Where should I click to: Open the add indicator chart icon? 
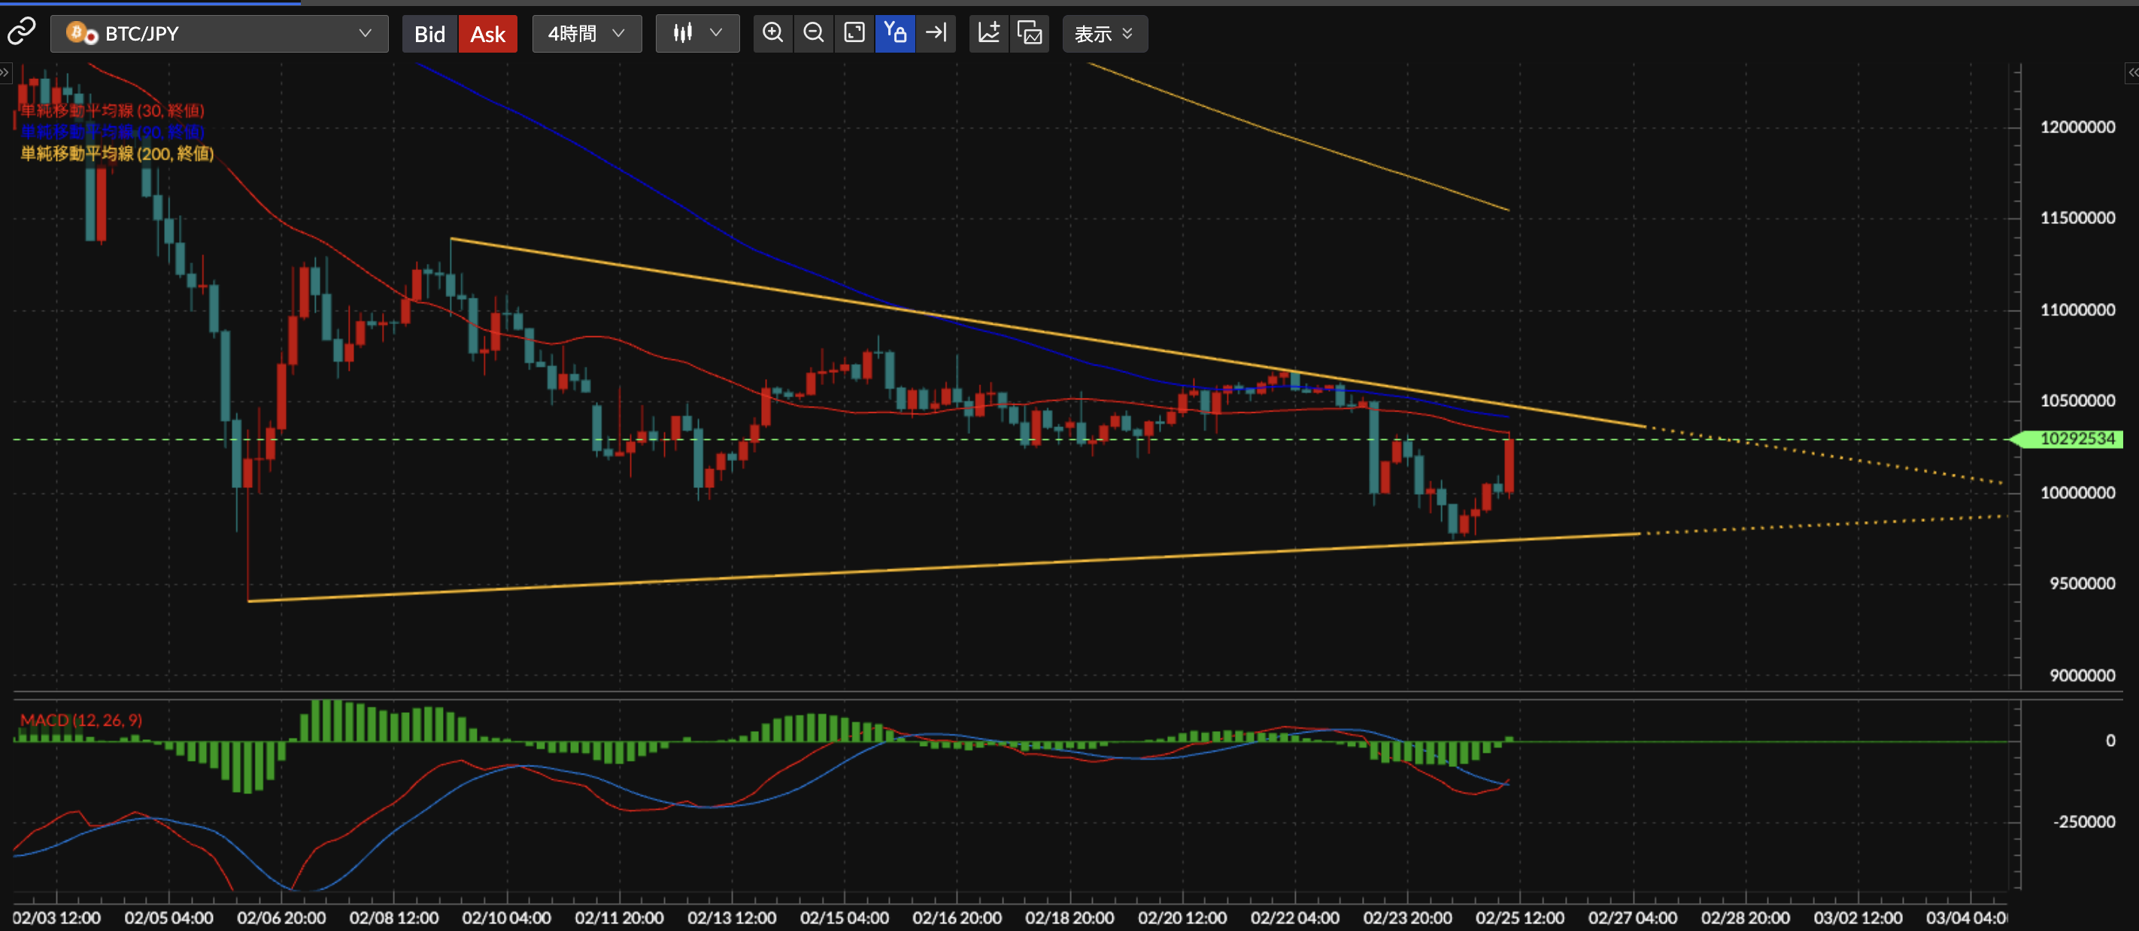click(988, 33)
